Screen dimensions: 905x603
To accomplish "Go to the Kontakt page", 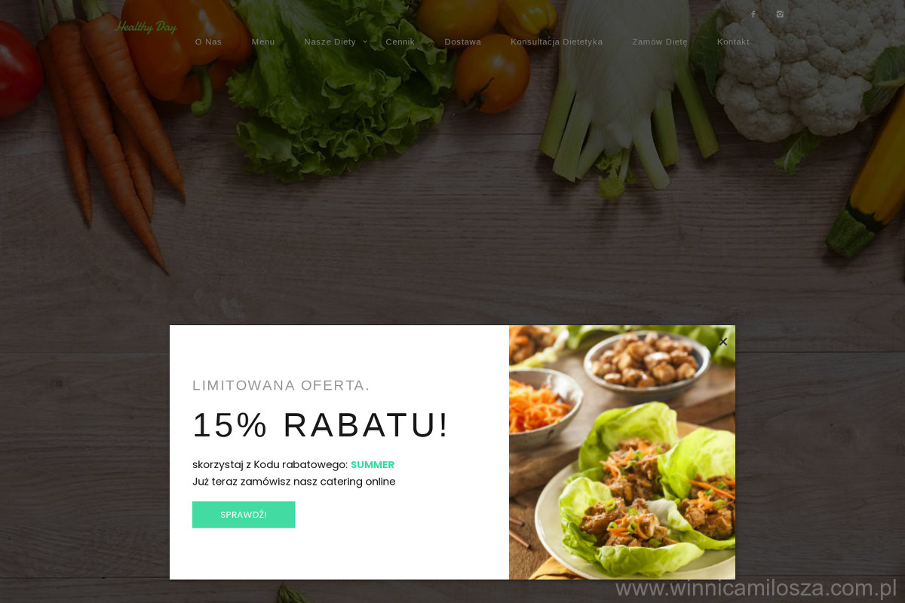I will (733, 41).
